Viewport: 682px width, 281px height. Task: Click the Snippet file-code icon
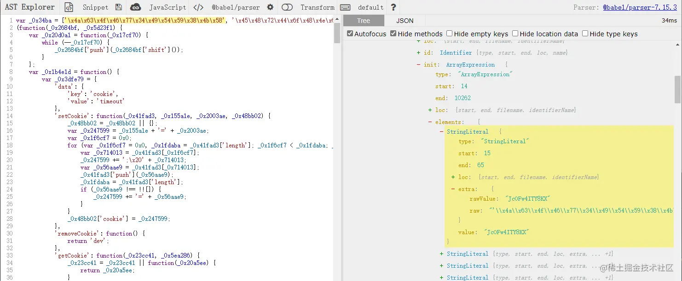(x=69, y=7)
